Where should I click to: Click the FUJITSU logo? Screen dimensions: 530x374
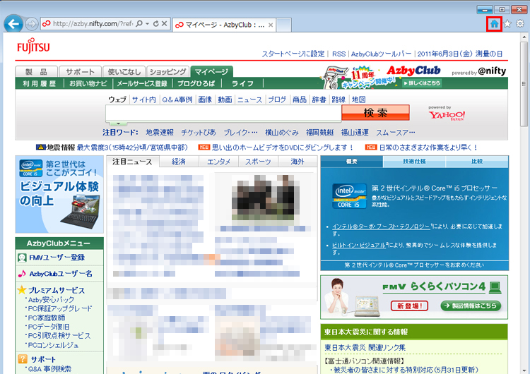click(33, 46)
